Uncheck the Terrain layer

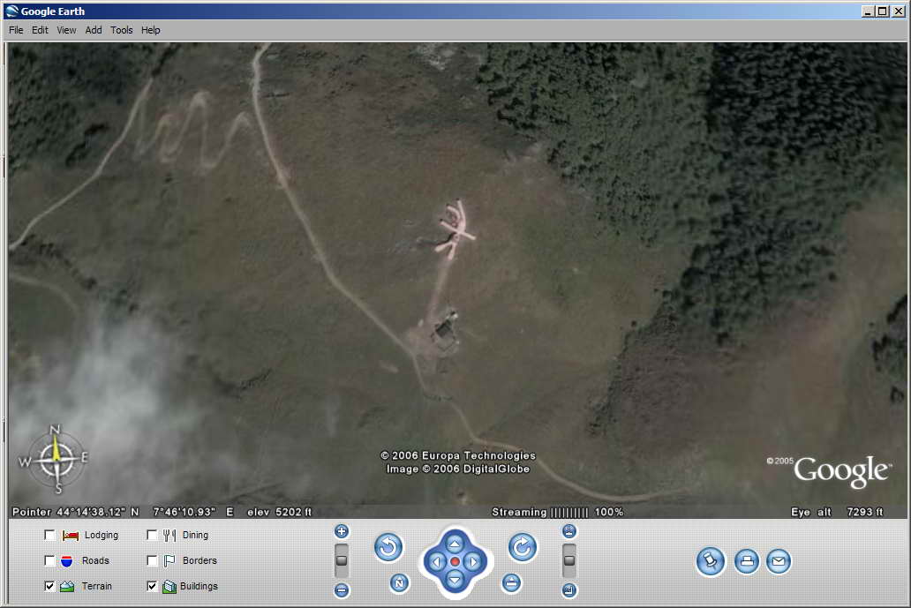point(50,586)
